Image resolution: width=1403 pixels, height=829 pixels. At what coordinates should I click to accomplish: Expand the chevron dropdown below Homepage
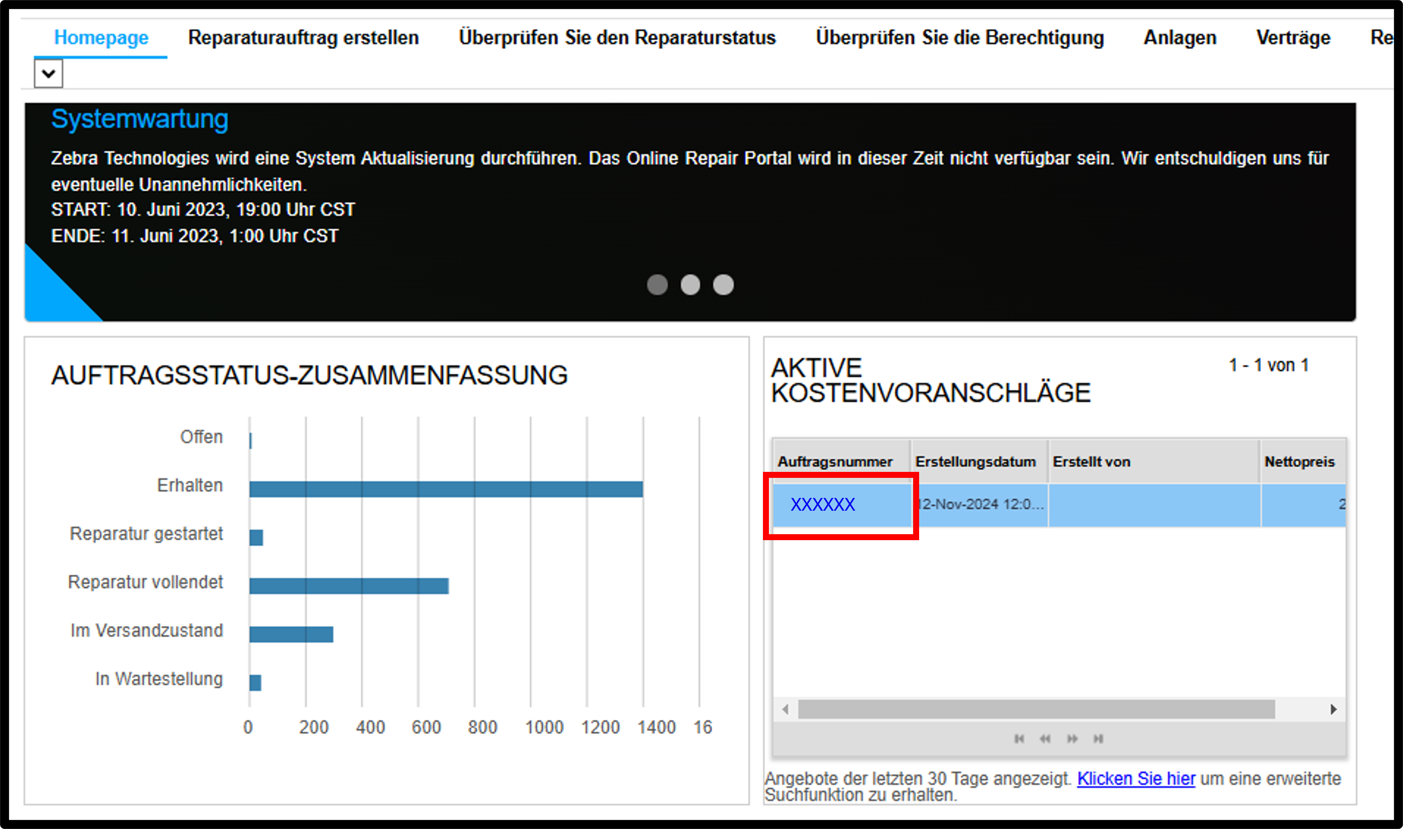[49, 74]
